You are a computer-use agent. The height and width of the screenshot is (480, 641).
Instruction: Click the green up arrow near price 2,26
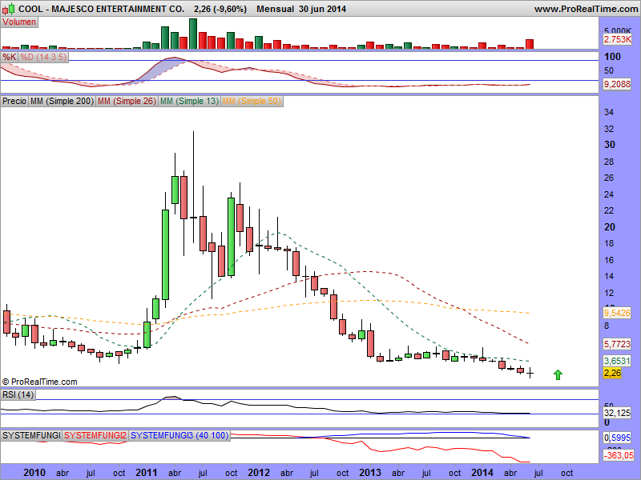(x=558, y=374)
